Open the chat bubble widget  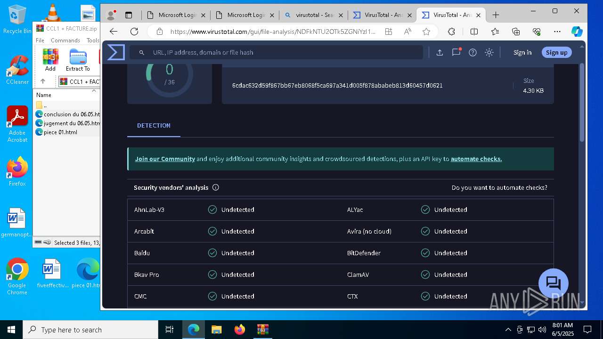click(x=553, y=283)
